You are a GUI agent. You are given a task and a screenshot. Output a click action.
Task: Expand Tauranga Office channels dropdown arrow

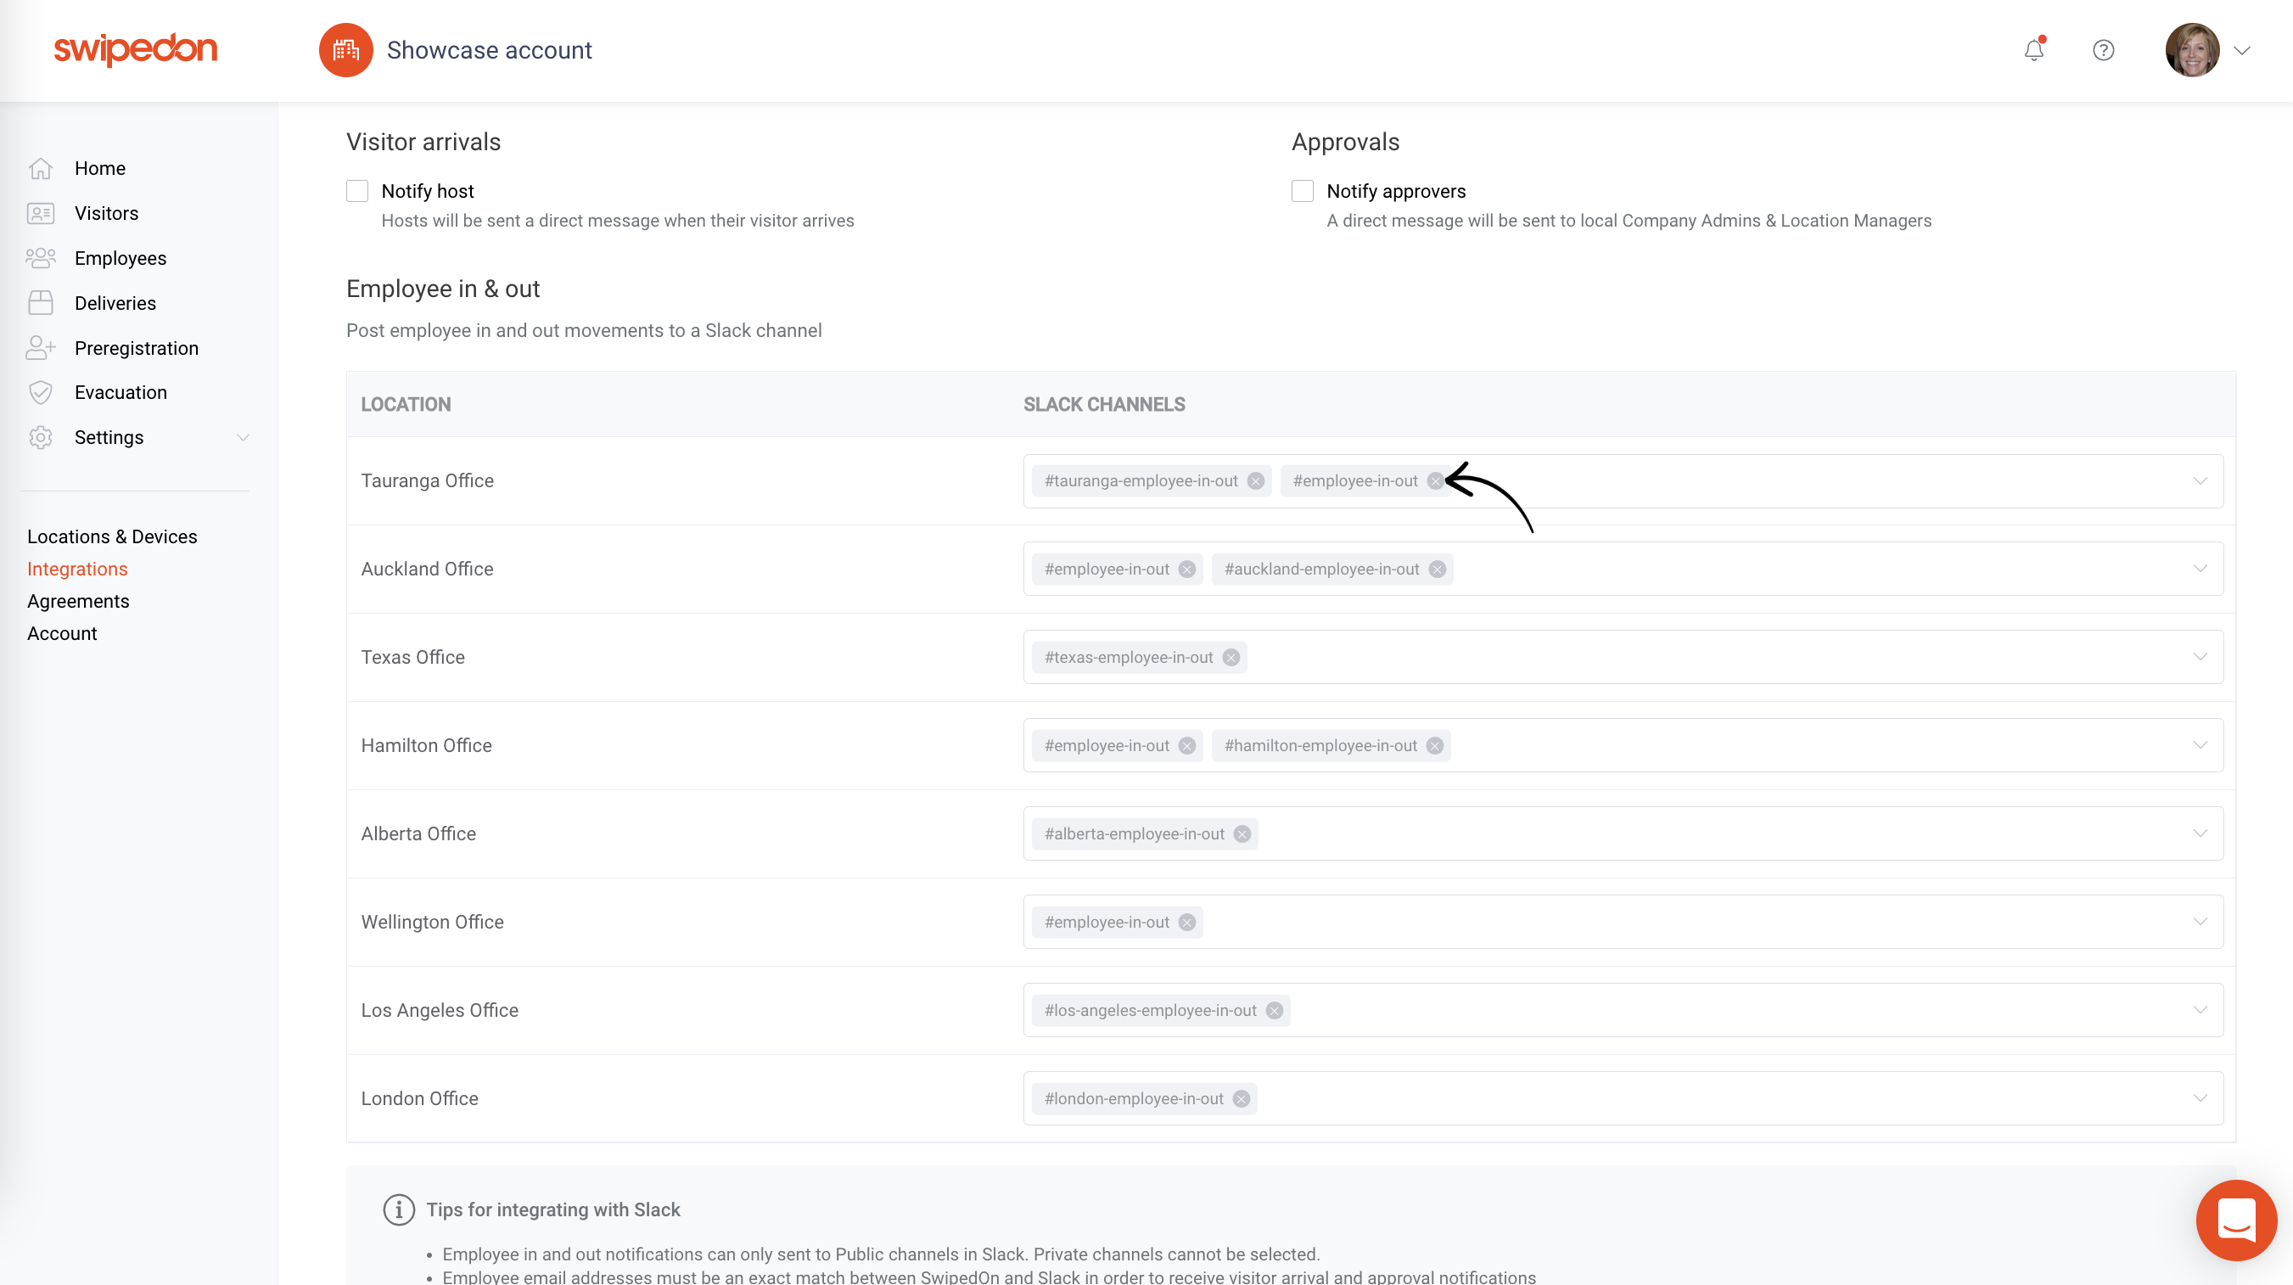(x=2200, y=481)
